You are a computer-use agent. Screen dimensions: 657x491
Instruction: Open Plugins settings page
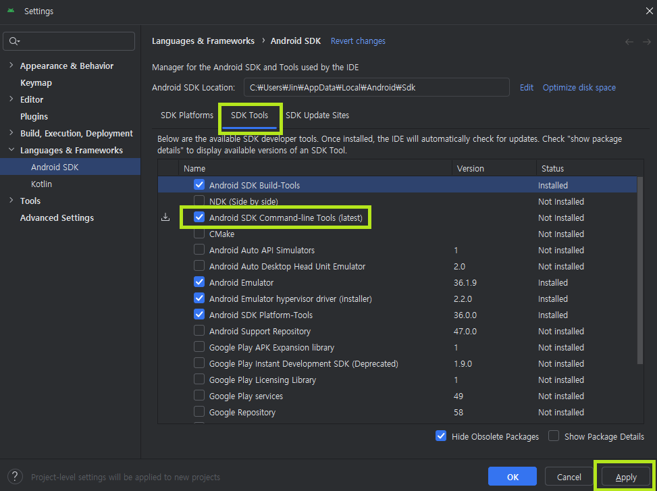[x=34, y=116]
